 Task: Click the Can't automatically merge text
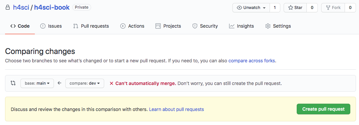pos(146,83)
